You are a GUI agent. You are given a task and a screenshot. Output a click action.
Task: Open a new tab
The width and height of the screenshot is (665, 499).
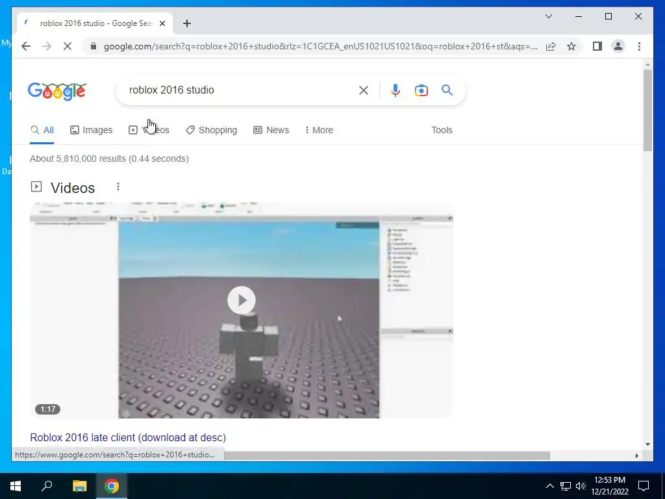pyautogui.click(x=186, y=23)
